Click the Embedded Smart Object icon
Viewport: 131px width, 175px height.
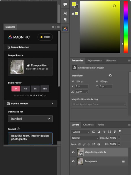(75, 67)
